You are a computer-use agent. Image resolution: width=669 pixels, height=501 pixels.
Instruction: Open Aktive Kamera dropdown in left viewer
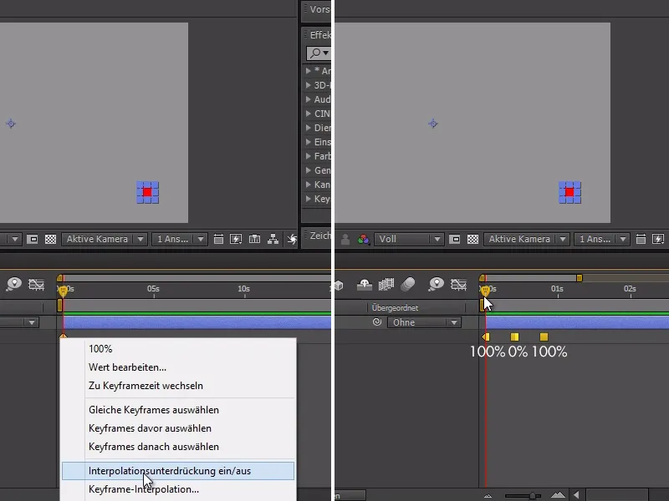point(105,239)
